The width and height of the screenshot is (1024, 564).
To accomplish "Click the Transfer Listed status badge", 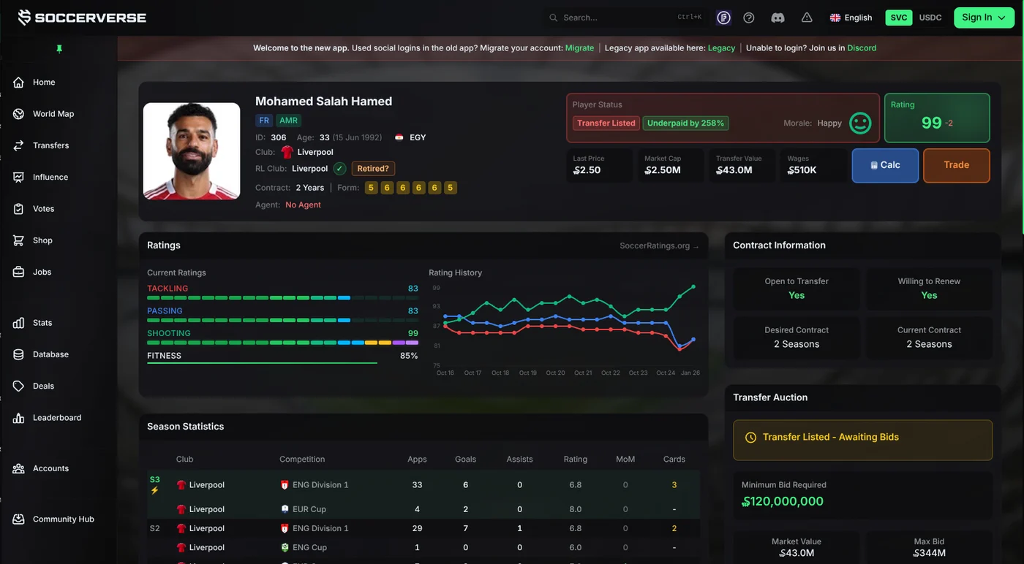I will click(x=606, y=123).
